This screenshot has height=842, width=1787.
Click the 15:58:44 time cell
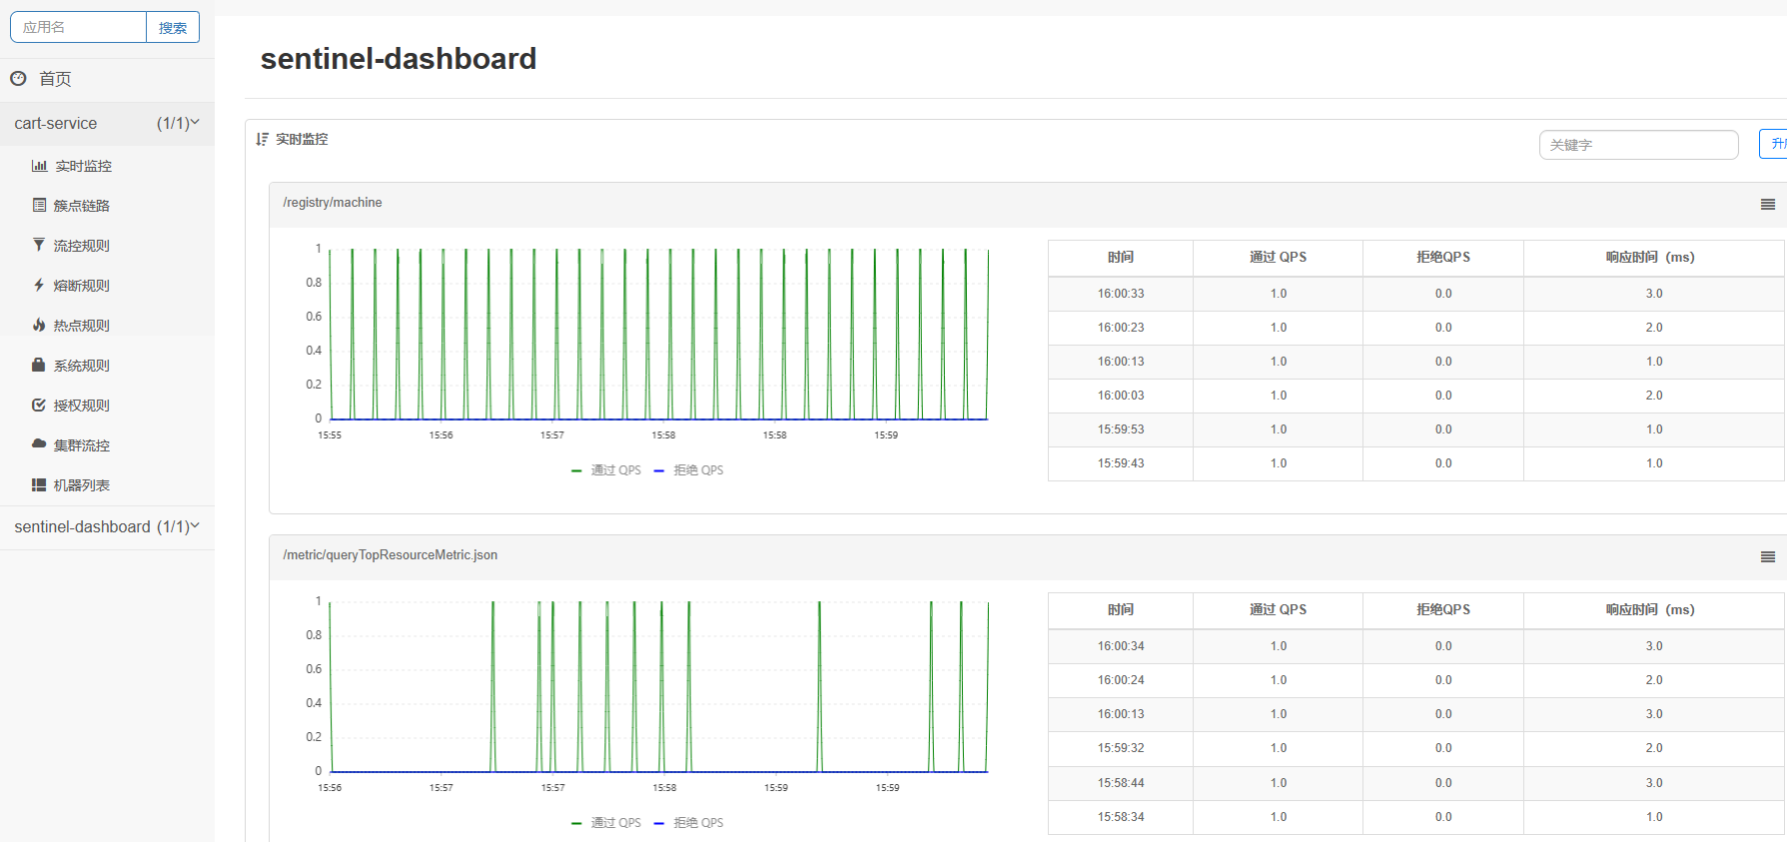click(1121, 783)
